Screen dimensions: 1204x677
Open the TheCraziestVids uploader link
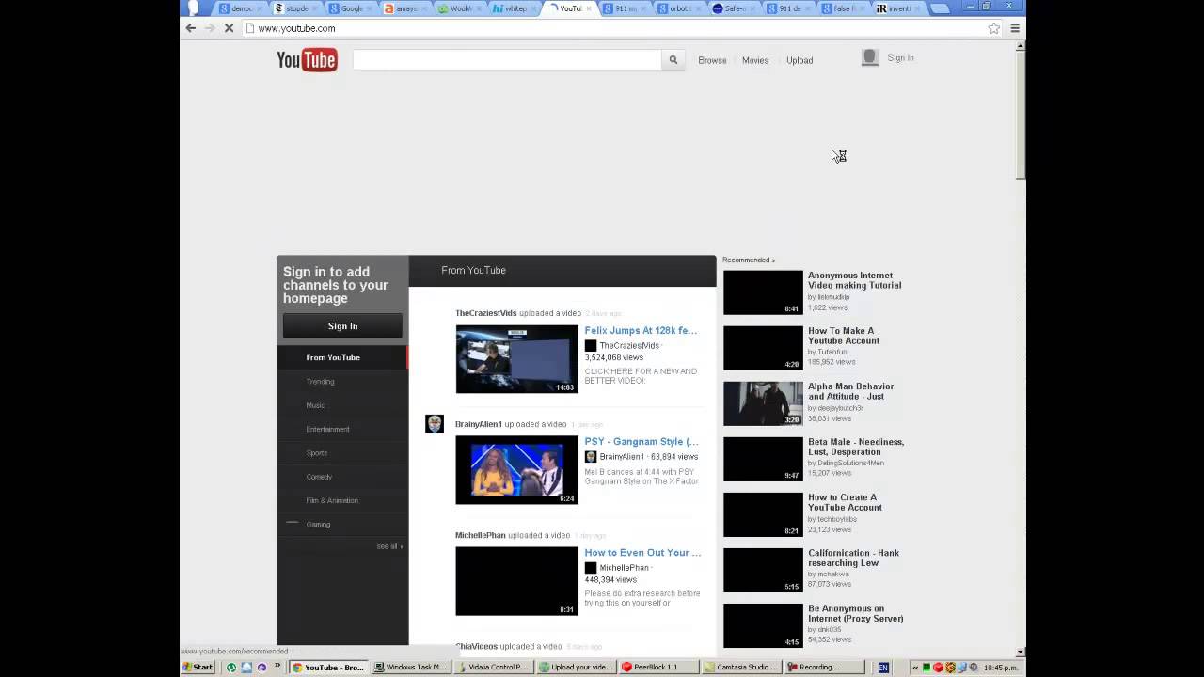click(x=486, y=313)
